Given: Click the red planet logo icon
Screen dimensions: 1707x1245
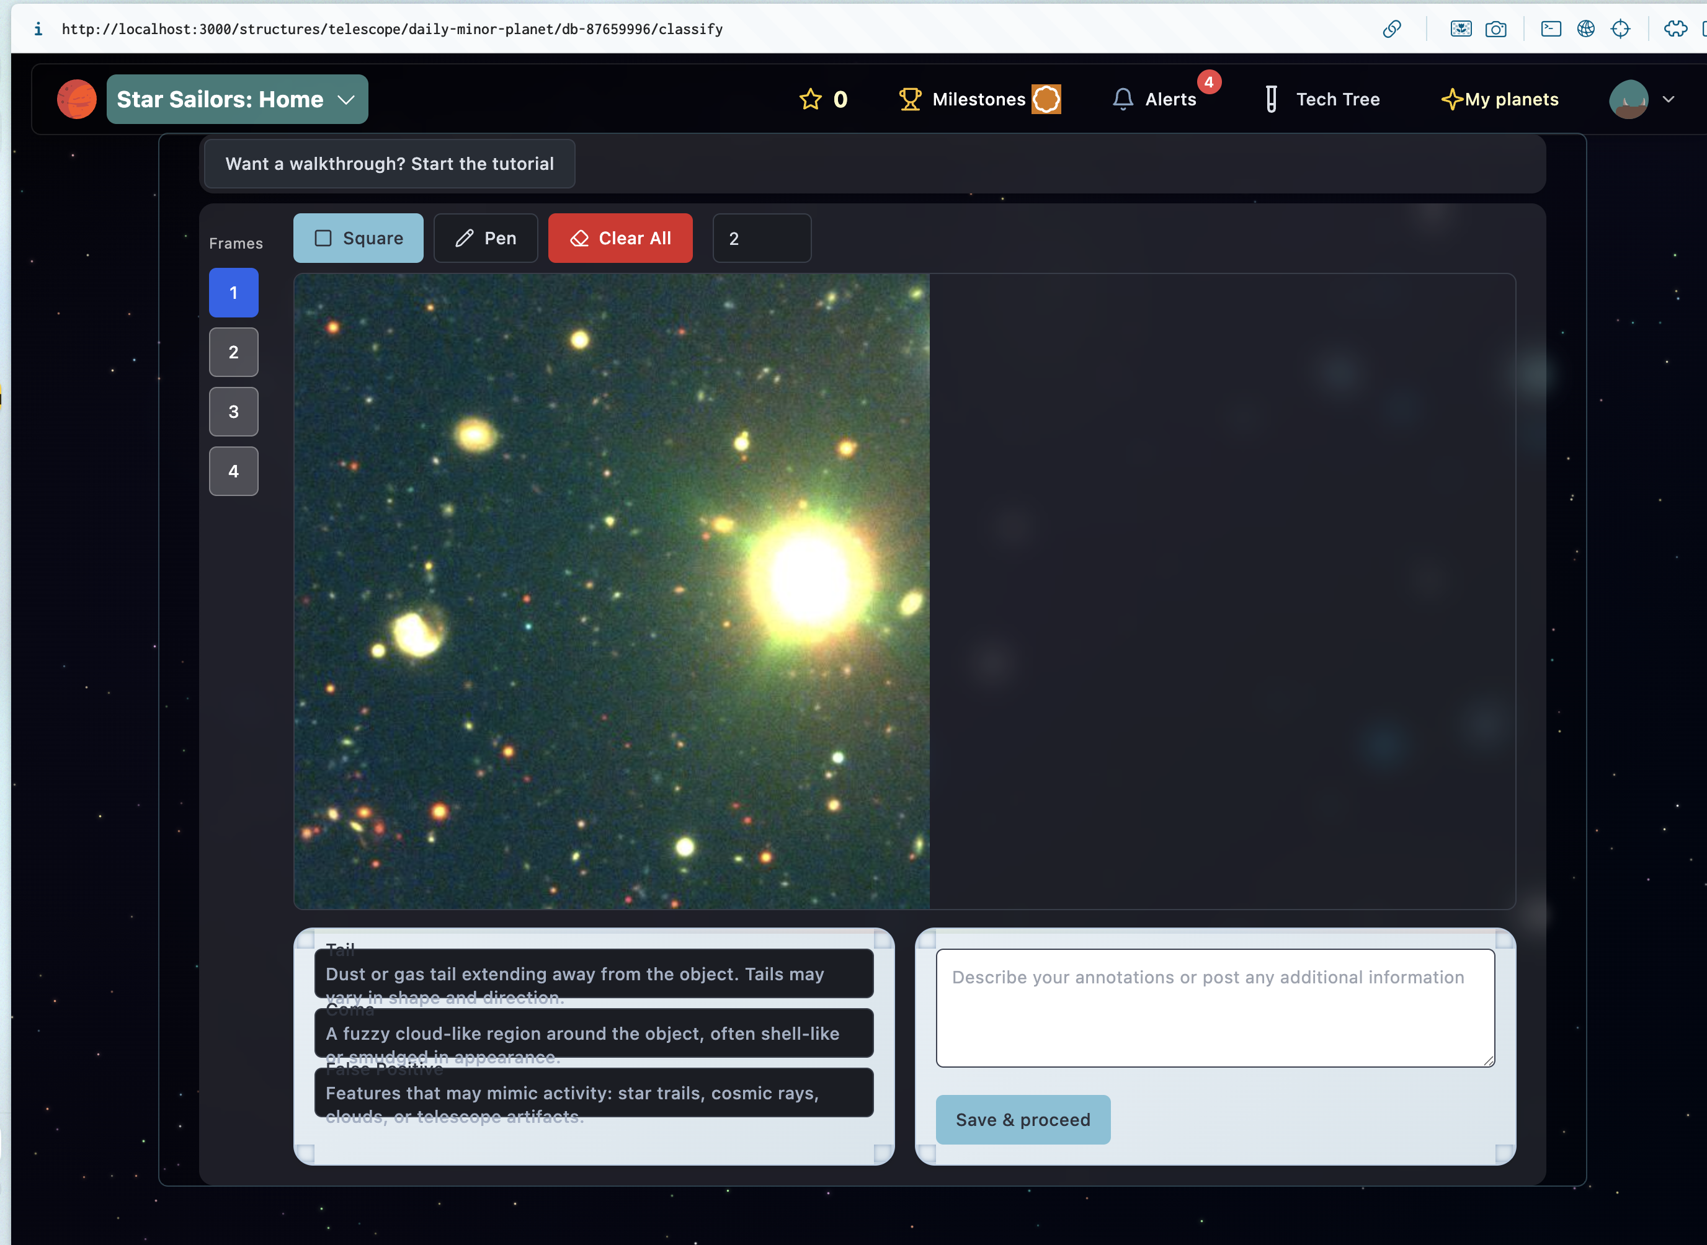Looking at the screenshot, I should click(x=76, y=99).
